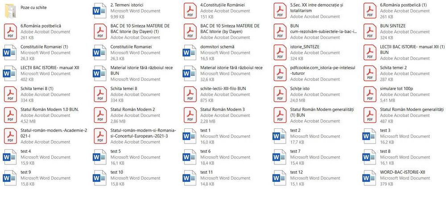The image size is (446, 197).
Task: Select PDF icon of Schițe isto
Action: [x=280, y=94]
